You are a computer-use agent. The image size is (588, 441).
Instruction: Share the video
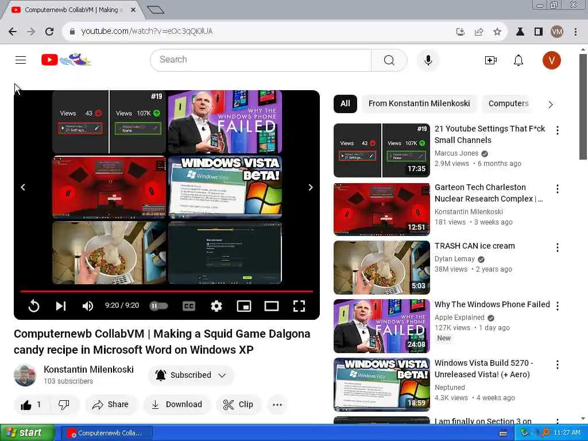(111, 404)
